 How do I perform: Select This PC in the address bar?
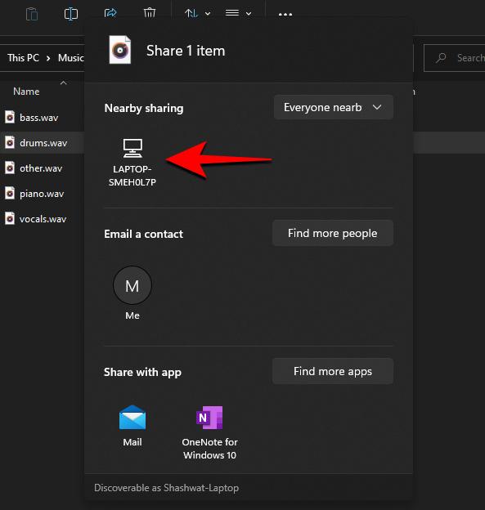point(23,58)
